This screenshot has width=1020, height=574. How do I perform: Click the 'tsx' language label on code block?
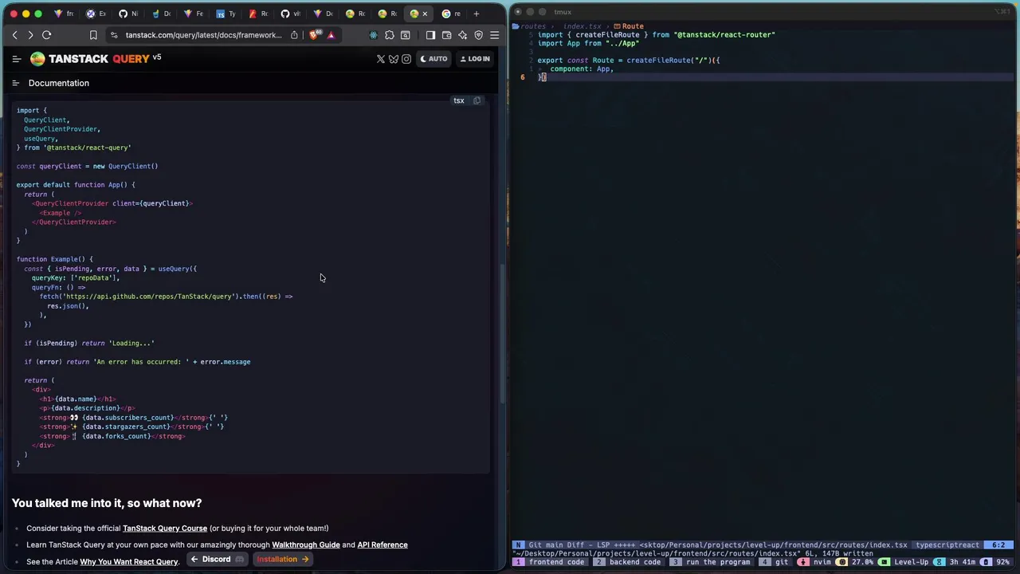click(x=459, y=100)
